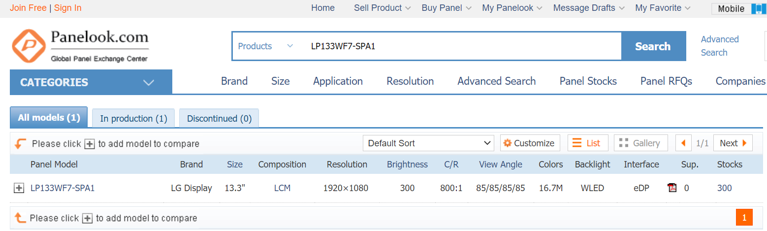Open the Panel Stocks navigation item
This screenshot has width=767, height=231.
[x=588, y=81]
